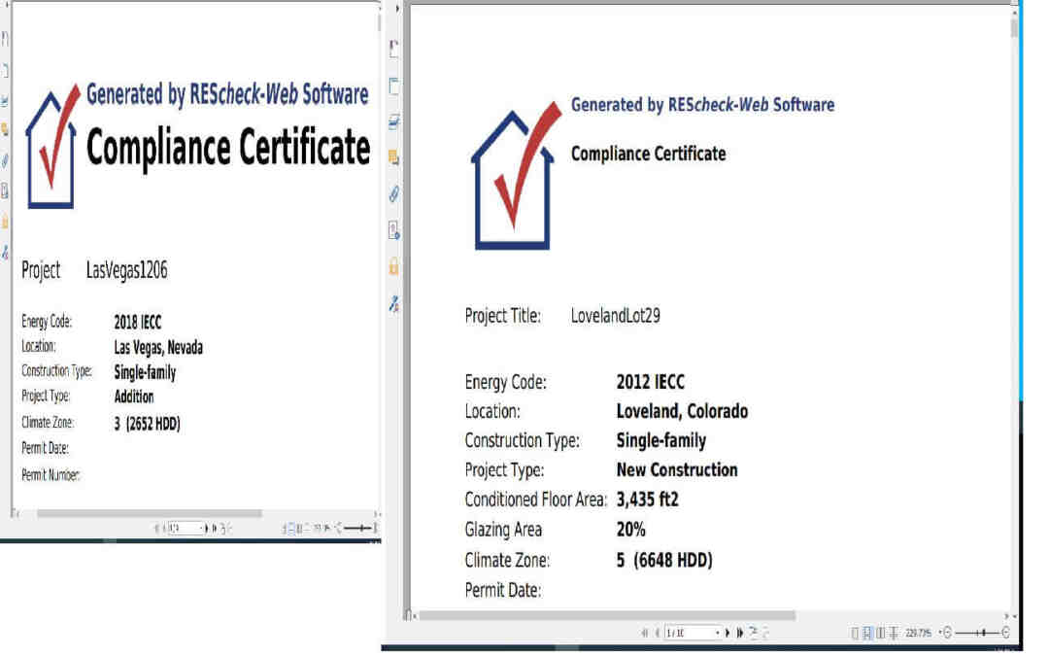Jump to last page in right viewer
Image resolution: width=1049 pixels, height=656 pixels.
tap(740, 634)
